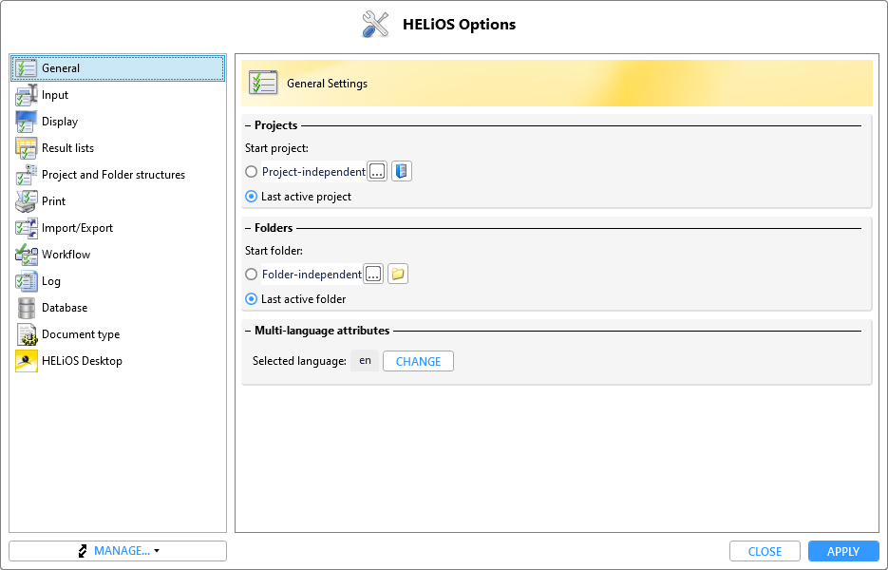Select the Folder-independent radio button
Image resolution: width=888 pixels, height=570 pixels.
coord(252,275)
